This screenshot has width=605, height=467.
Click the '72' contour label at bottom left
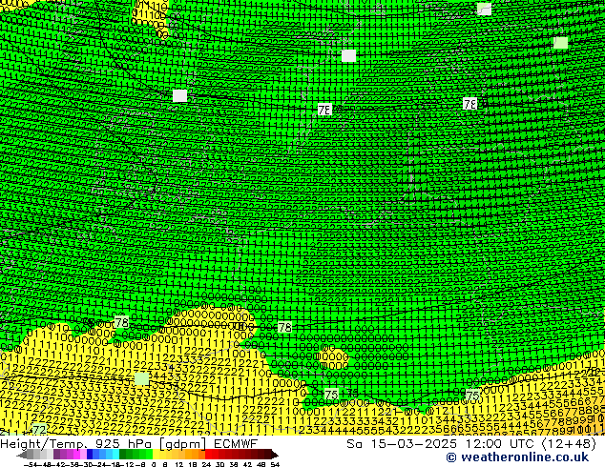(x=39, y=429)
